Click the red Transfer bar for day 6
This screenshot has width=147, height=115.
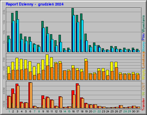(x=29, y=95)
